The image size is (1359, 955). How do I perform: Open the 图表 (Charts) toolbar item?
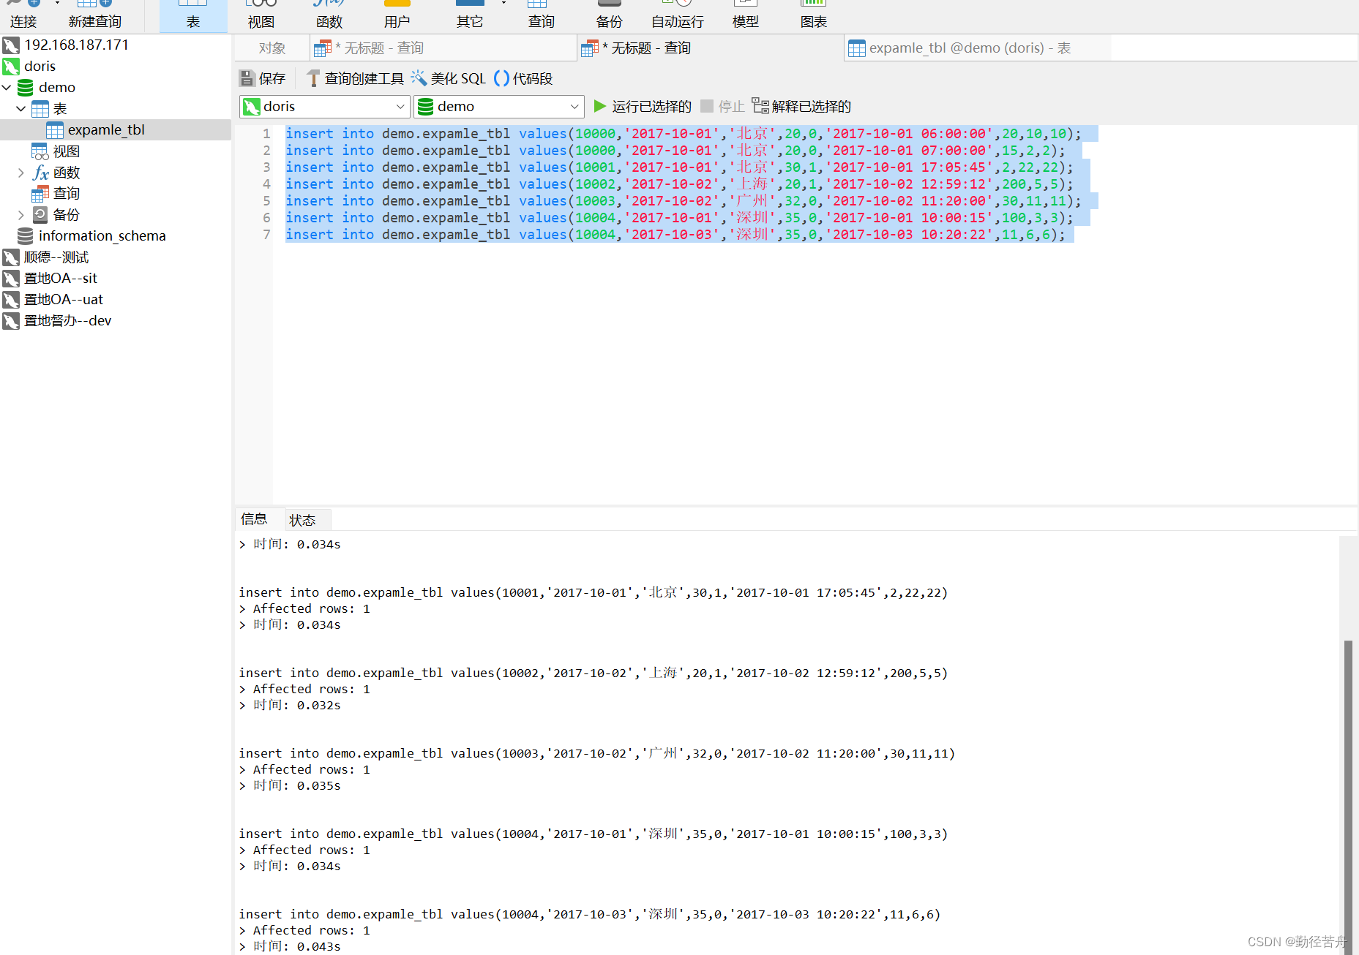click(x=814, y=16)
